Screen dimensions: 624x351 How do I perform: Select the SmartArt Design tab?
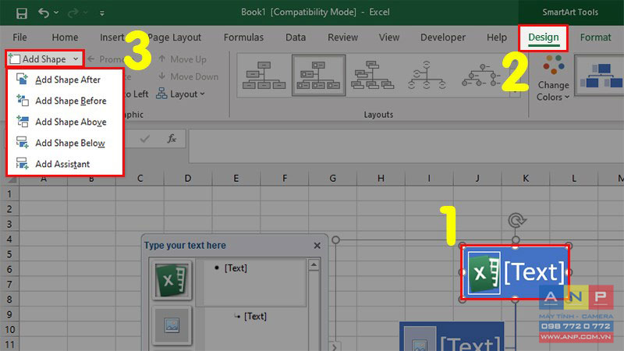(x=543, y=37)
